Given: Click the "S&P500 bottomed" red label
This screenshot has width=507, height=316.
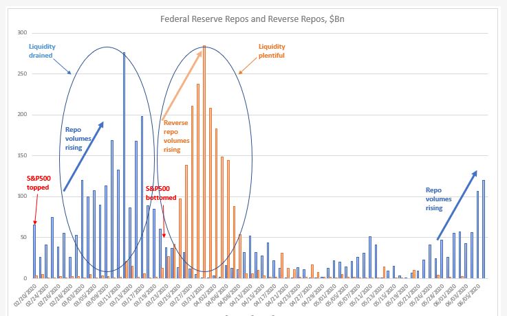Looking at the screenshot, I should [162, 192].
